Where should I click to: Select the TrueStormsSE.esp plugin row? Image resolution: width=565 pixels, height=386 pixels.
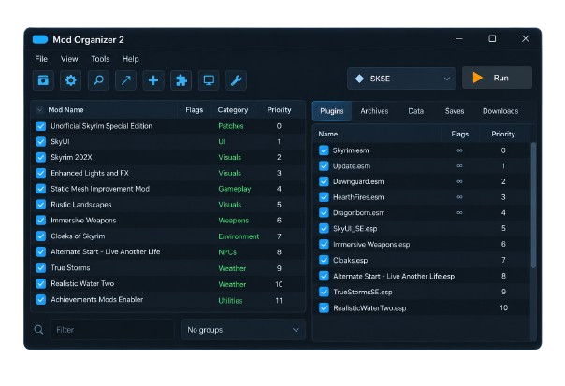coord(422,292)
